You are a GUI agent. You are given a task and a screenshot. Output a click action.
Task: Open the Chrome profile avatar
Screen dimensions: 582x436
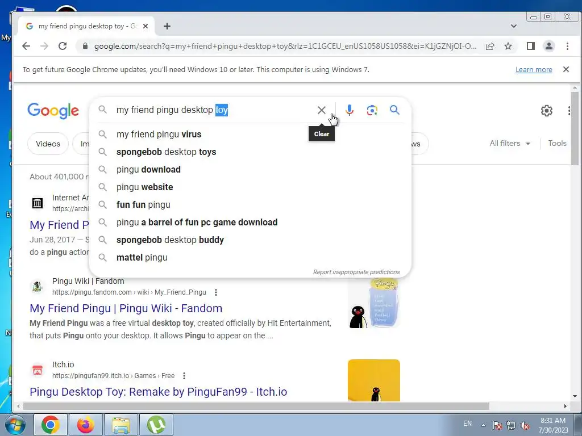(548, 46)
